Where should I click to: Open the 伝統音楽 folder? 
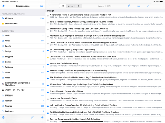pos(23,95)
